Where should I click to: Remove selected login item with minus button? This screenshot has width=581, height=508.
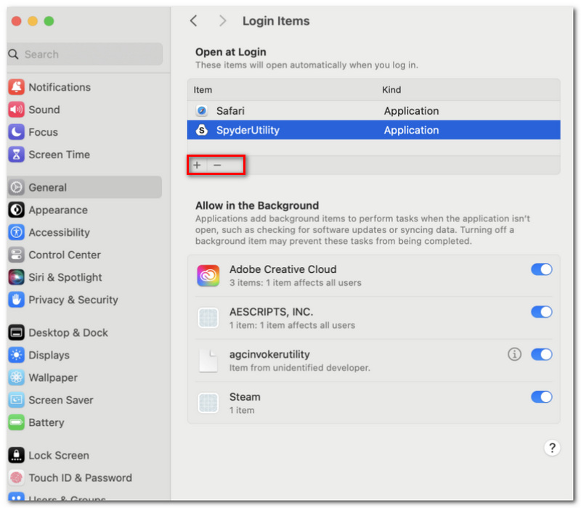[217, 165]
